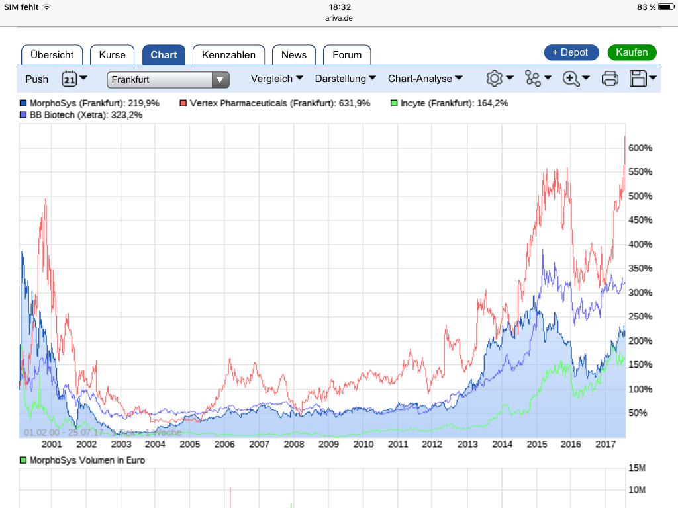The image size is (678, 508).
Task: Click Vertex Pharmaceuticals (Frankfurt): 631,9% text
Action: 280,103
